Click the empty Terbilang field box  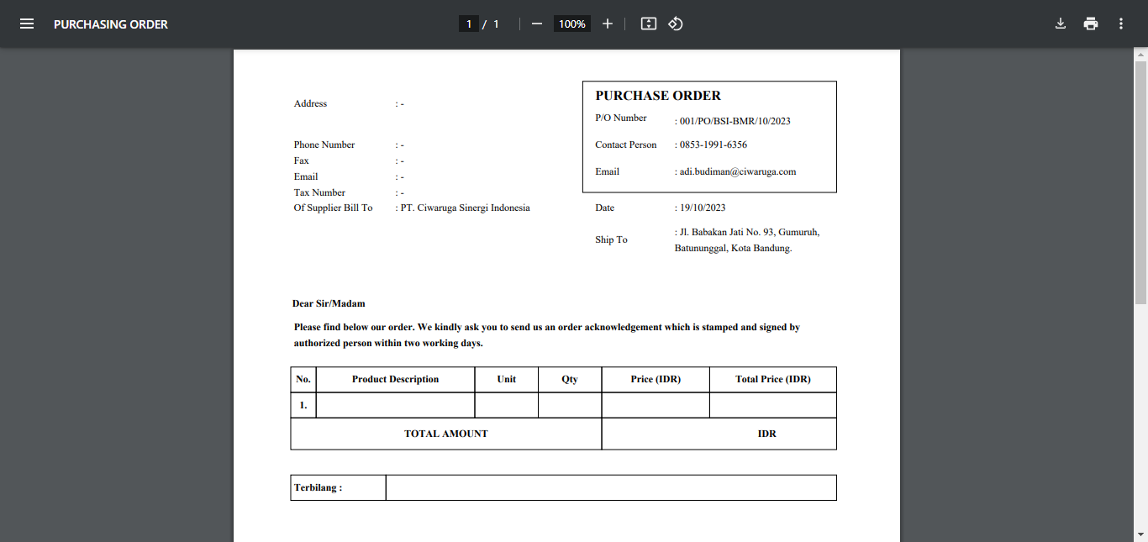click(x=610, y=487)
